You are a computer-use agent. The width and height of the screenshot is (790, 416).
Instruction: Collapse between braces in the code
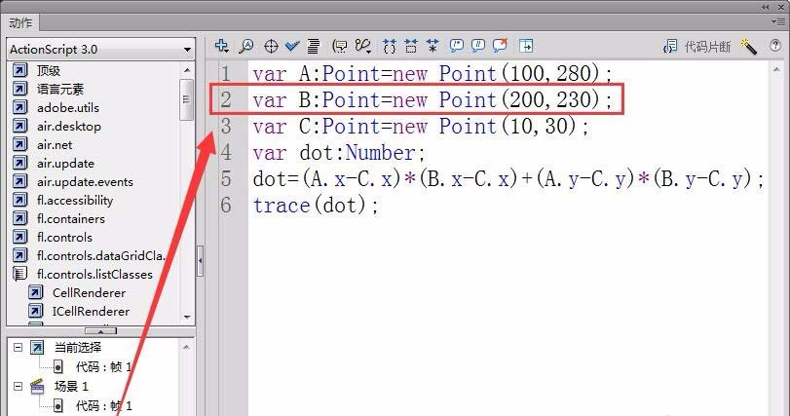(x=389, y=47)
